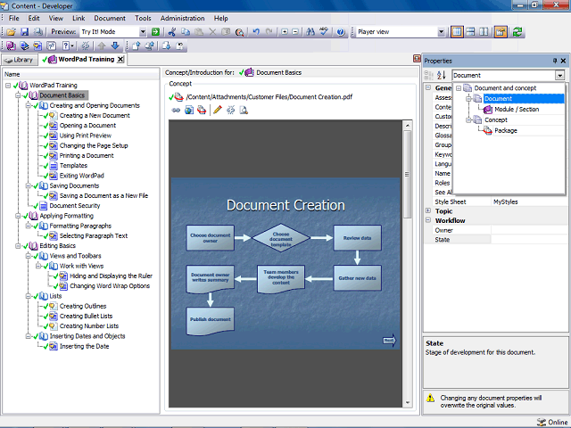Click the Undo arrow icon
571x428 pixels.
tap(256, 32)
